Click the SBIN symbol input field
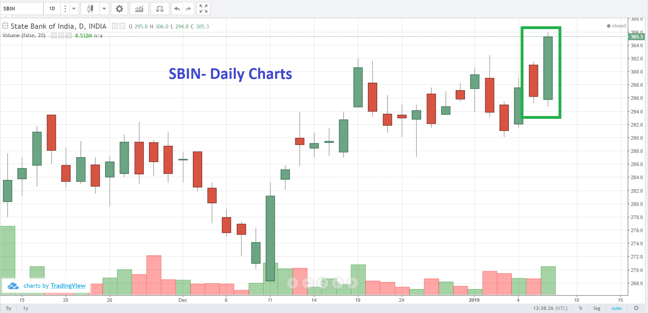Image resolution: width=648 pixels, height=313 pixels. tap(22, 9)
